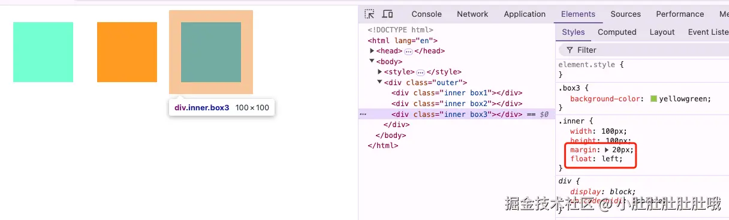Open the Event Listeners sub-tab
This screenshot has width=729, height=220.
(708, 32)
